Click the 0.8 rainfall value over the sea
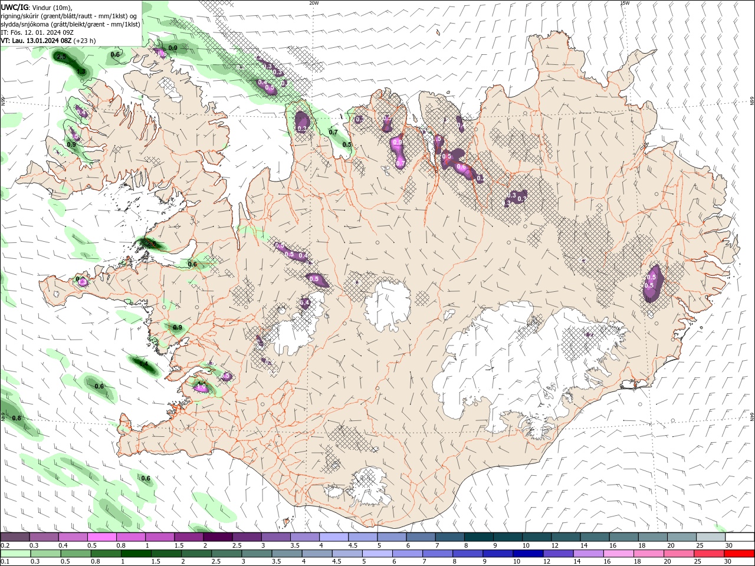Image resolution: width=755 pixels, height=566 pixels. 17,418
